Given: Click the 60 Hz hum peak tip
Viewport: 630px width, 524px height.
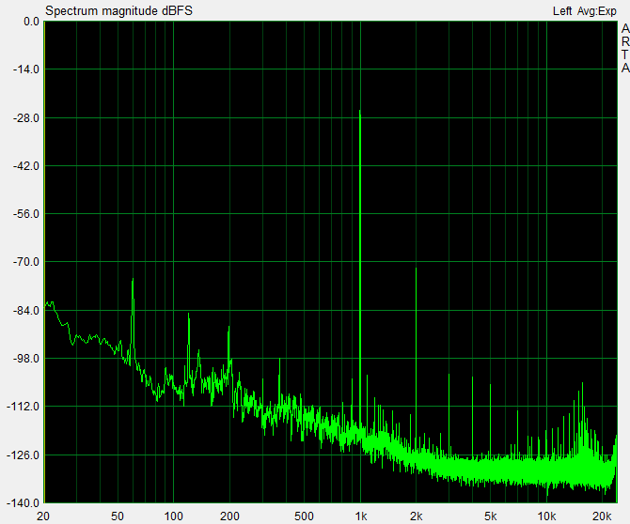Looking at the screenshot, I should [x=133, y=279].
